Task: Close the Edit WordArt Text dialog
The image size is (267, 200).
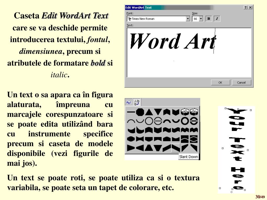Action: click(250, 8)
